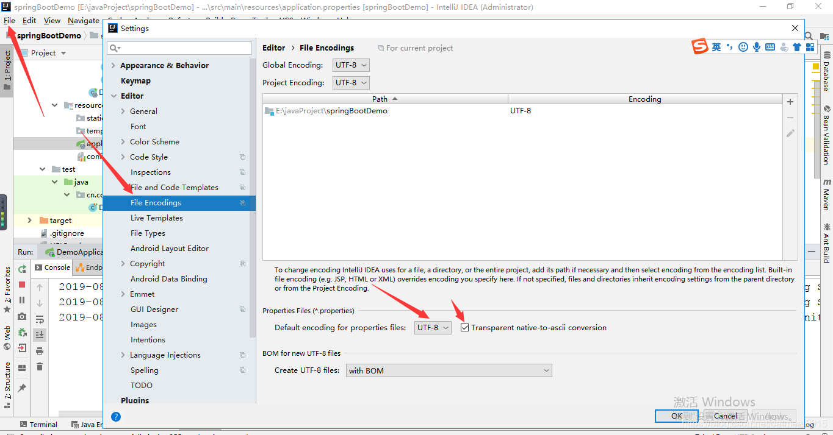Open the Sogou soft keyboard icon
This screenshot has height=435, width=833.
point(770,47)
